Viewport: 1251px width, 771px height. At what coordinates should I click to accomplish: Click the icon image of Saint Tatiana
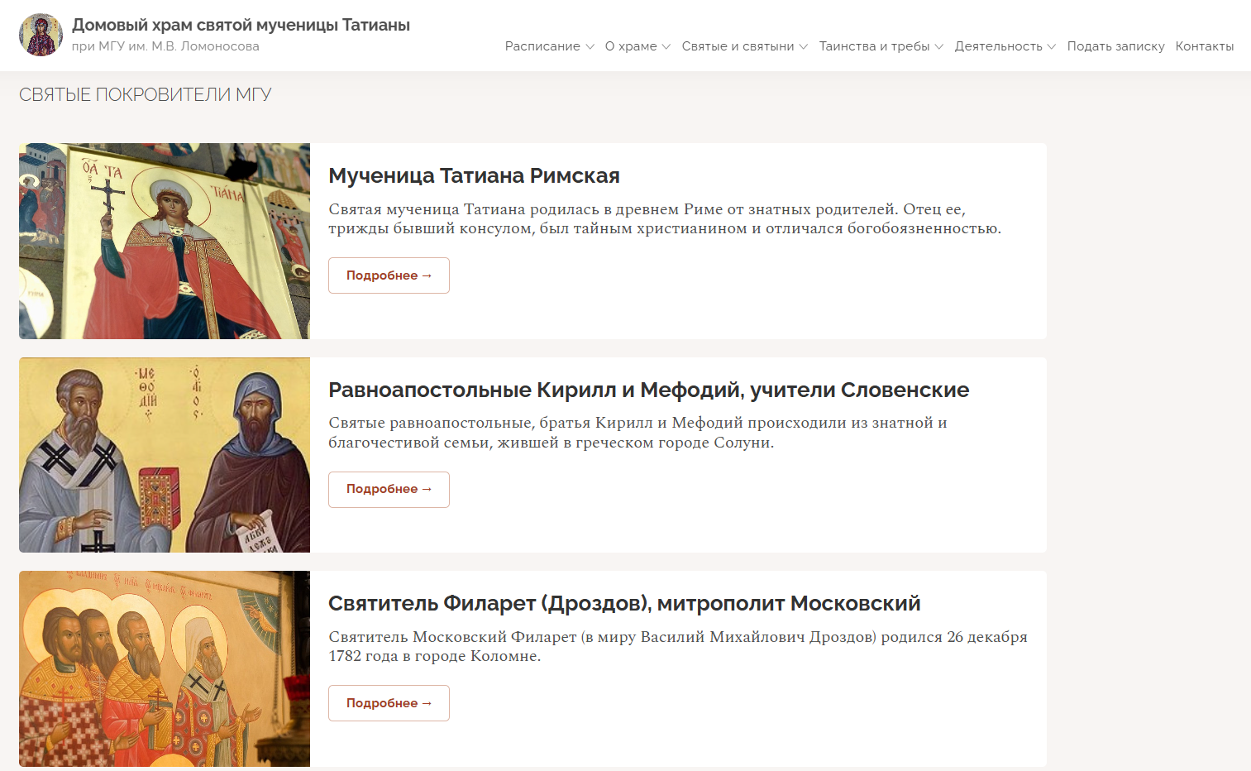[165, 241]
